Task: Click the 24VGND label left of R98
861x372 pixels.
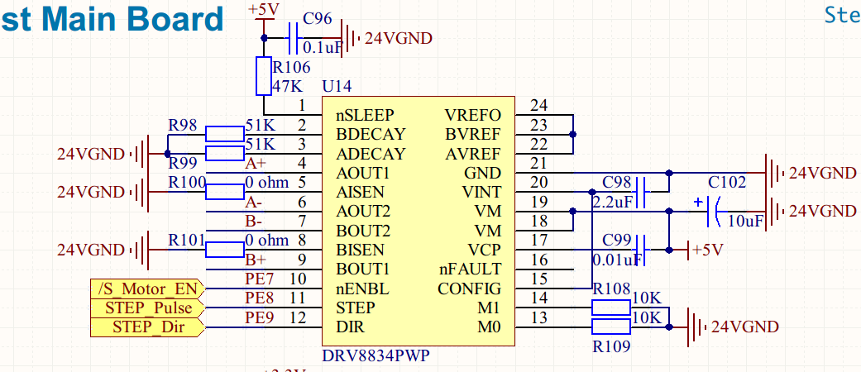Action: [x=91, y=155]
